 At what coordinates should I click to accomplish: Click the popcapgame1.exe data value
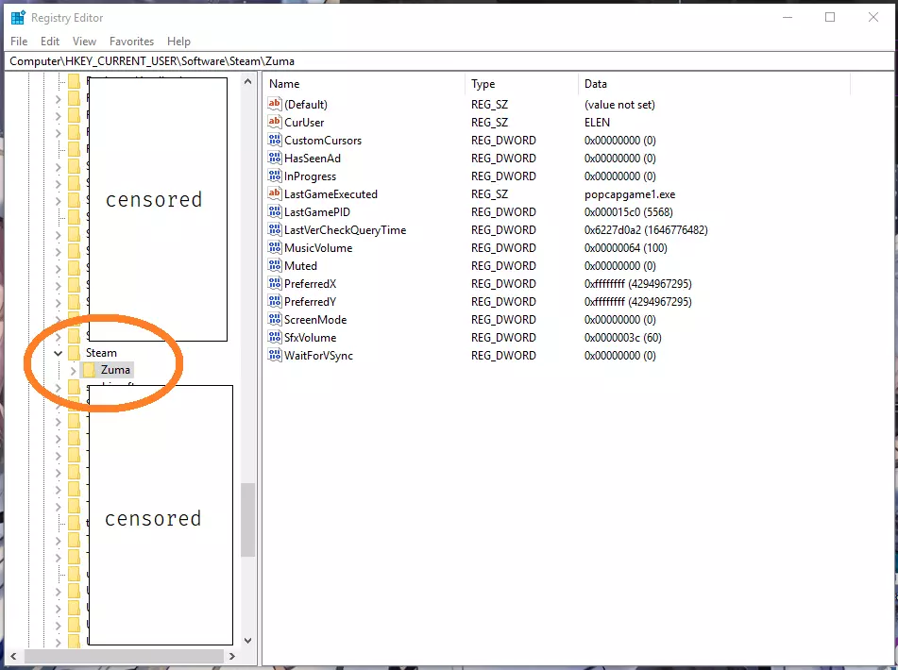click(x=630, y=194)
